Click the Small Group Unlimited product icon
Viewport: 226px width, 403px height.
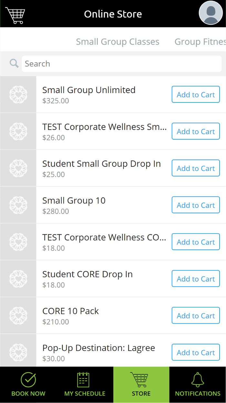18,94
